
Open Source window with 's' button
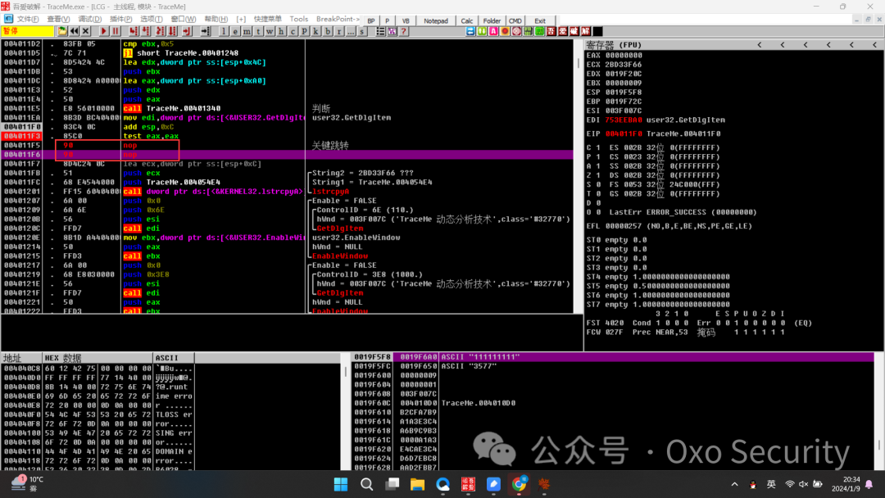pyautogui.click(x=362, y=32)
